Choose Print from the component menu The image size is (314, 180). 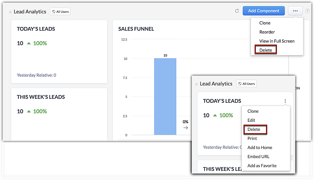[252, 139]
